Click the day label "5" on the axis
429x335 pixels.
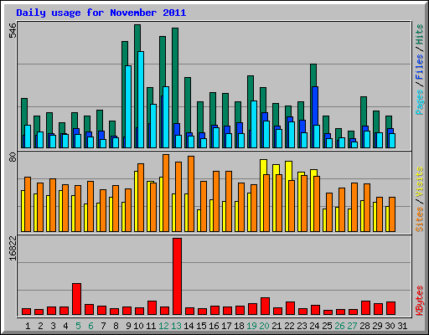coord(78,326)
